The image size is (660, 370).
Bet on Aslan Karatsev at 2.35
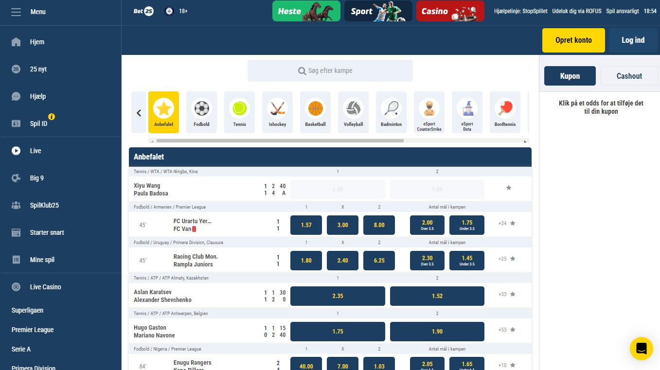[338, 296]
